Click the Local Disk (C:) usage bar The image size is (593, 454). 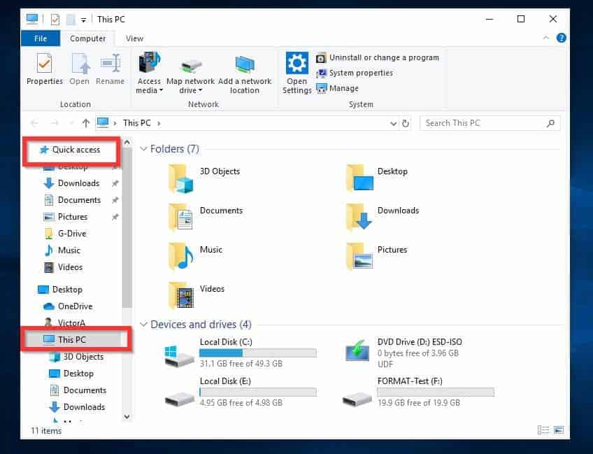(x=258, y=353)
